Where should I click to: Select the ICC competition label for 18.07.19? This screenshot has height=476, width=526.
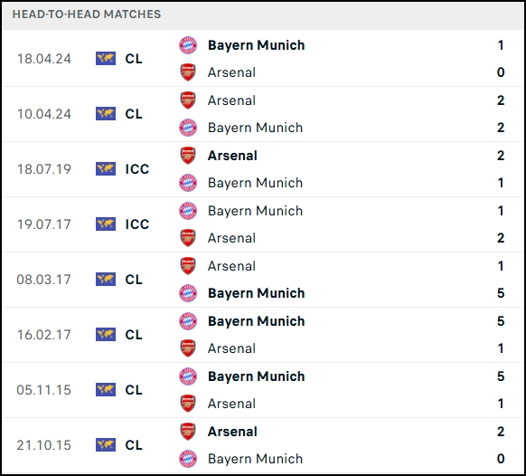click(x=136, y=169)
